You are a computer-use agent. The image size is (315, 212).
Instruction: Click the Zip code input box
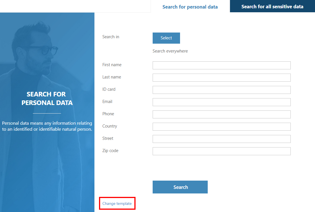tap(221, 151)
